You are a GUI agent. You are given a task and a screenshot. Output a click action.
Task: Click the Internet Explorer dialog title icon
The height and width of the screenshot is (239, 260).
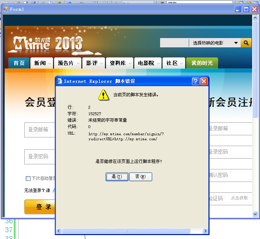pyautogui.click(x=60, y=81)
